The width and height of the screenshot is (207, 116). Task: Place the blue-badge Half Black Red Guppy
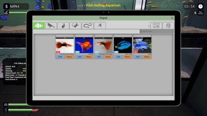click(x=108, y=57)
